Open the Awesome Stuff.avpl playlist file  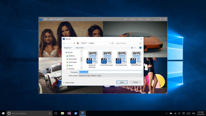(x=92, y=59)
